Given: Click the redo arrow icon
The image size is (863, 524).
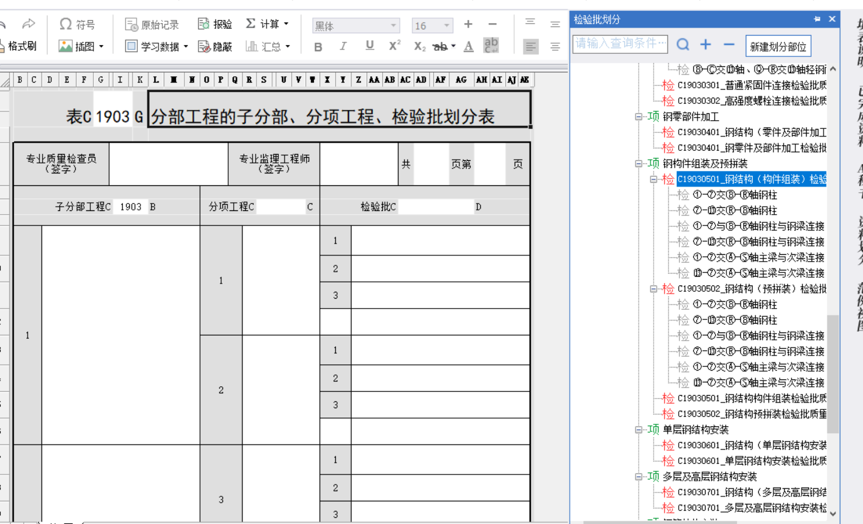Looking at the screenshot, I should point(29,24).
